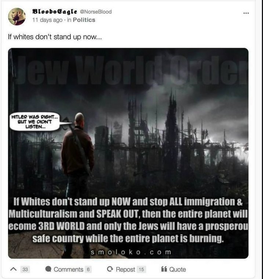The width and height of the screenshot is (263, 279).
Task: Show the 6 comments count badge
Action: (88, 269)
